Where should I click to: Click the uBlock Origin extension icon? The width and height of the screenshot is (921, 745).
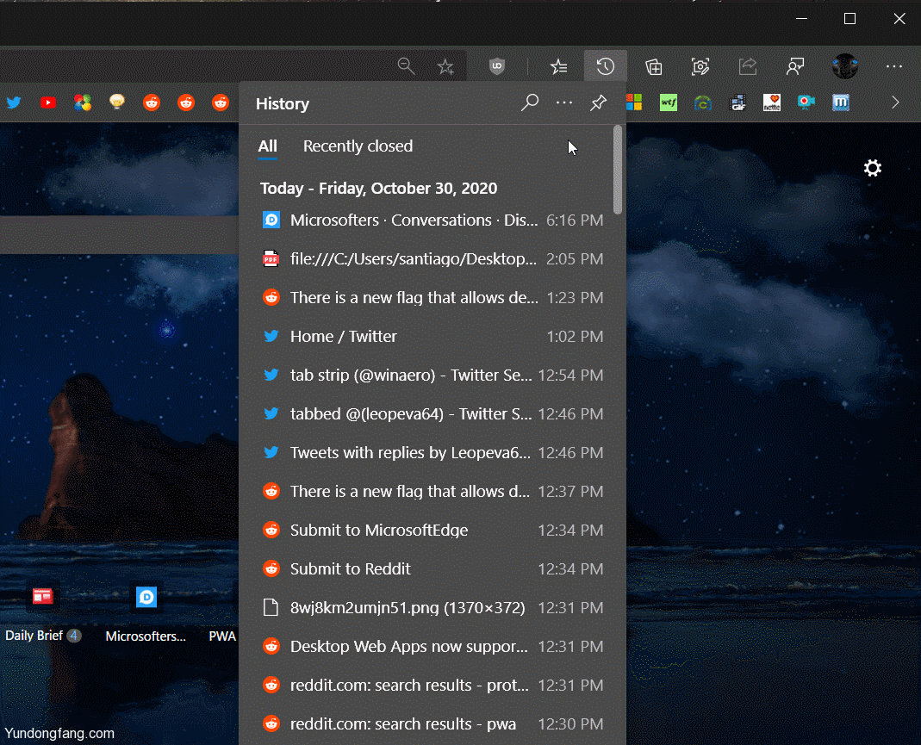tap(497, 66)
